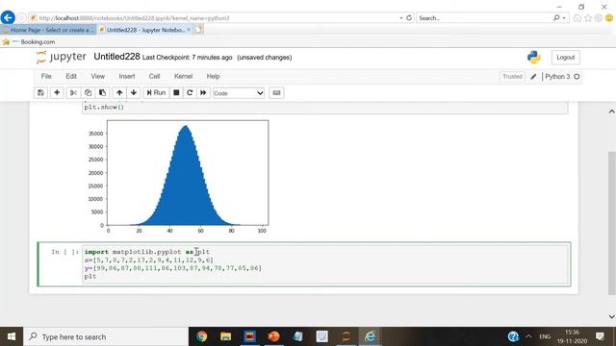Switch to the Home Page tab
Viewport: 616px width, 346px height.
[48, 30]
